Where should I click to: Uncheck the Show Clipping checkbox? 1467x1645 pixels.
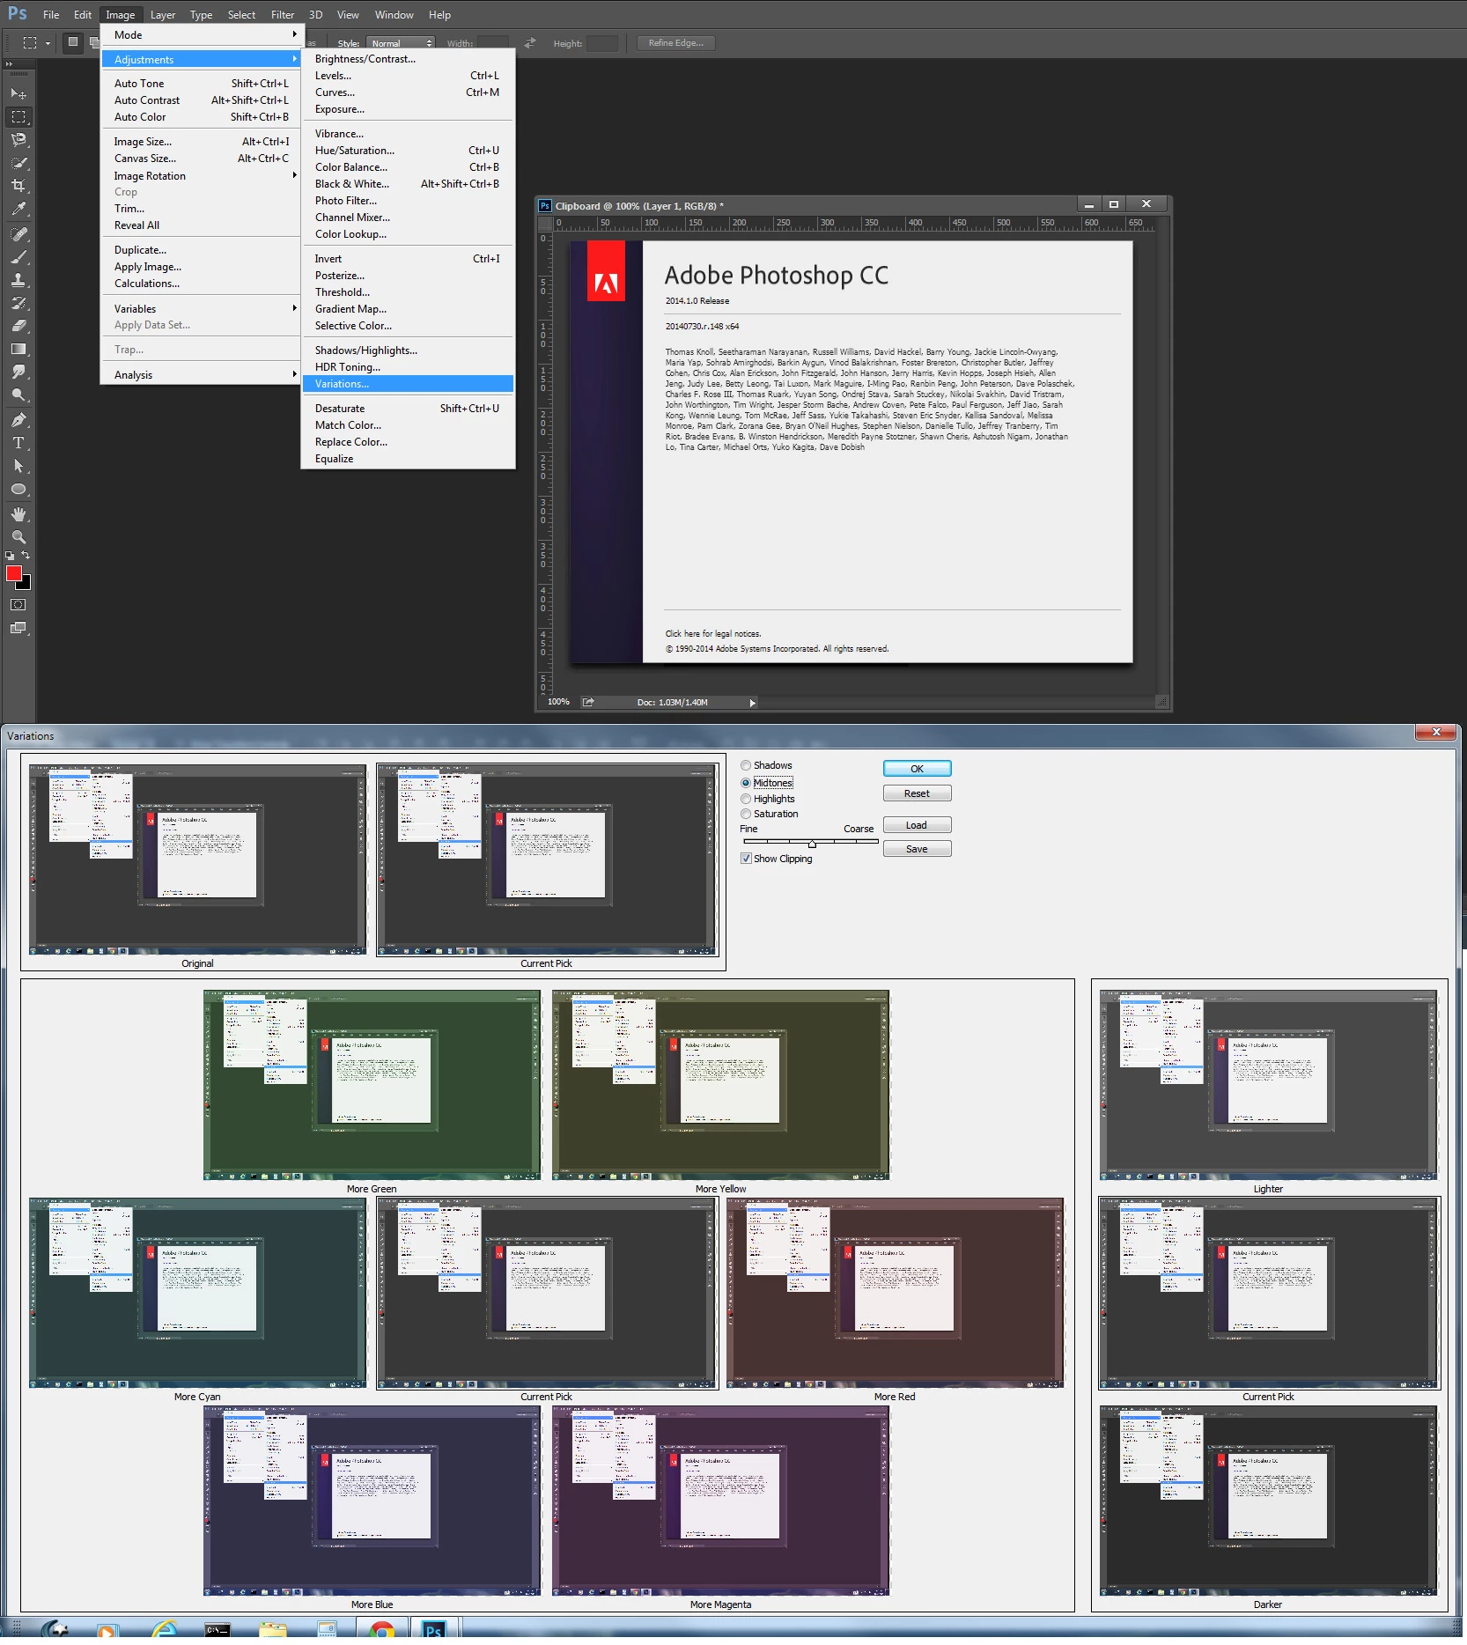(746, 859)
